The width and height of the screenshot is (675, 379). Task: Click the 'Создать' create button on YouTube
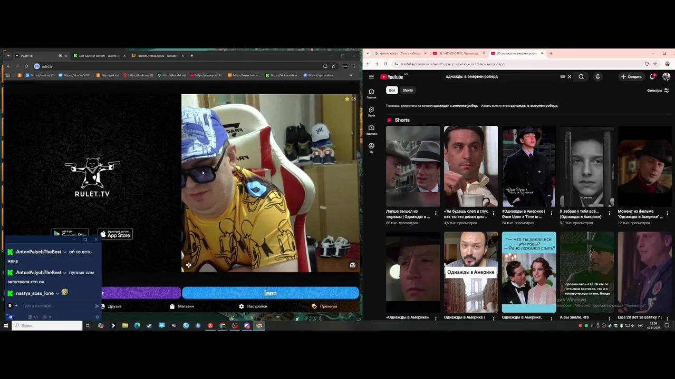point(631,77)
